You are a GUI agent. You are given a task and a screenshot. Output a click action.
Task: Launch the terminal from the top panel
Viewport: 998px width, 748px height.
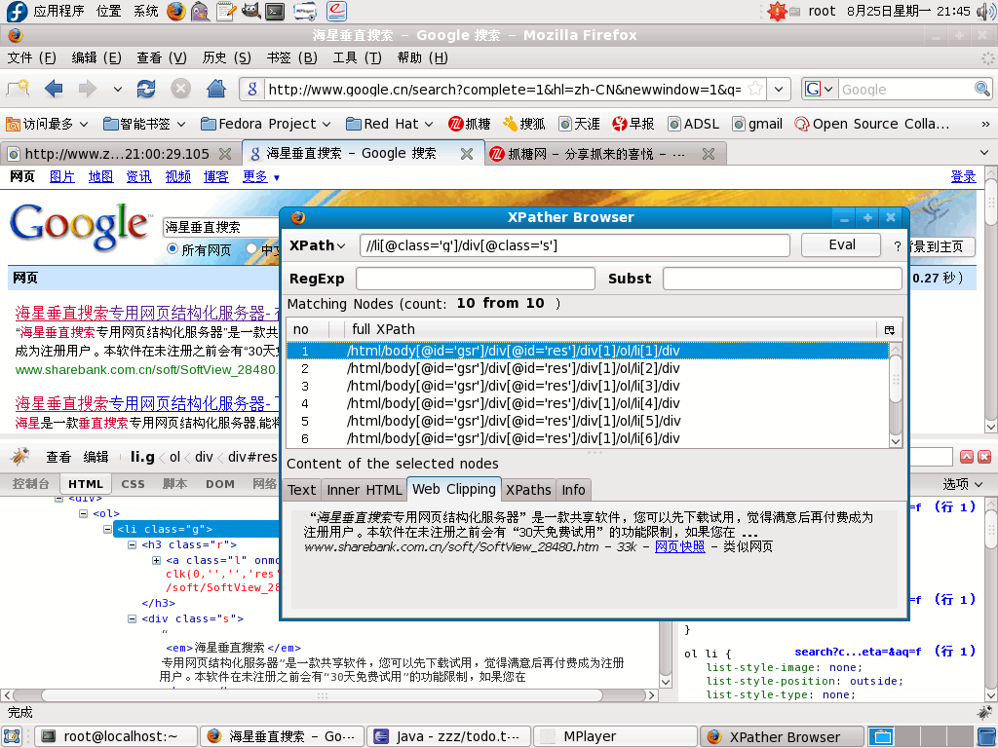275,11
